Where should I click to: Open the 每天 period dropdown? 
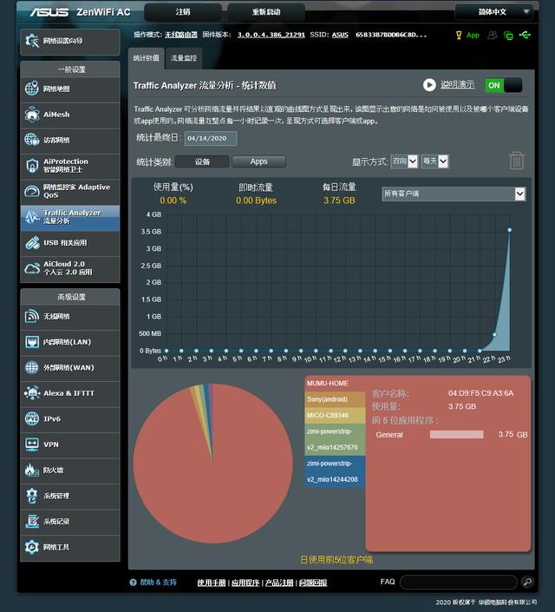click(434, 161)
